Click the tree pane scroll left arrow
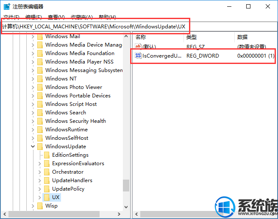Screen dimensions: 278x219 click(x=5, y=214)
